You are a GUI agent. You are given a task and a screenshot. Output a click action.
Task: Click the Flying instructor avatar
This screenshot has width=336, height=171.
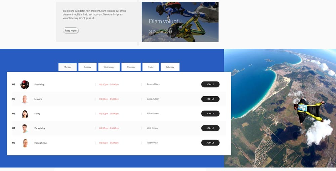click(x=25, y=114)
